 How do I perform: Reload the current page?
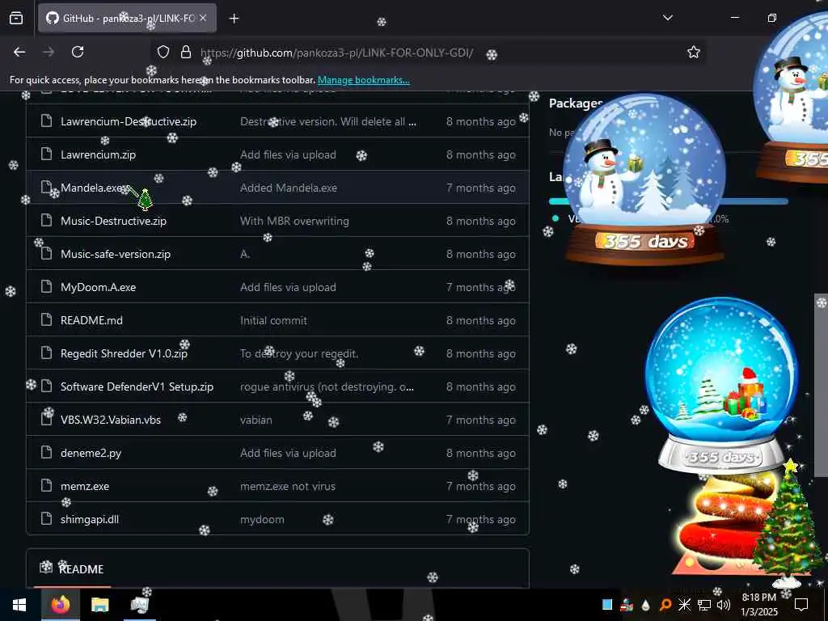click(78, 52)
